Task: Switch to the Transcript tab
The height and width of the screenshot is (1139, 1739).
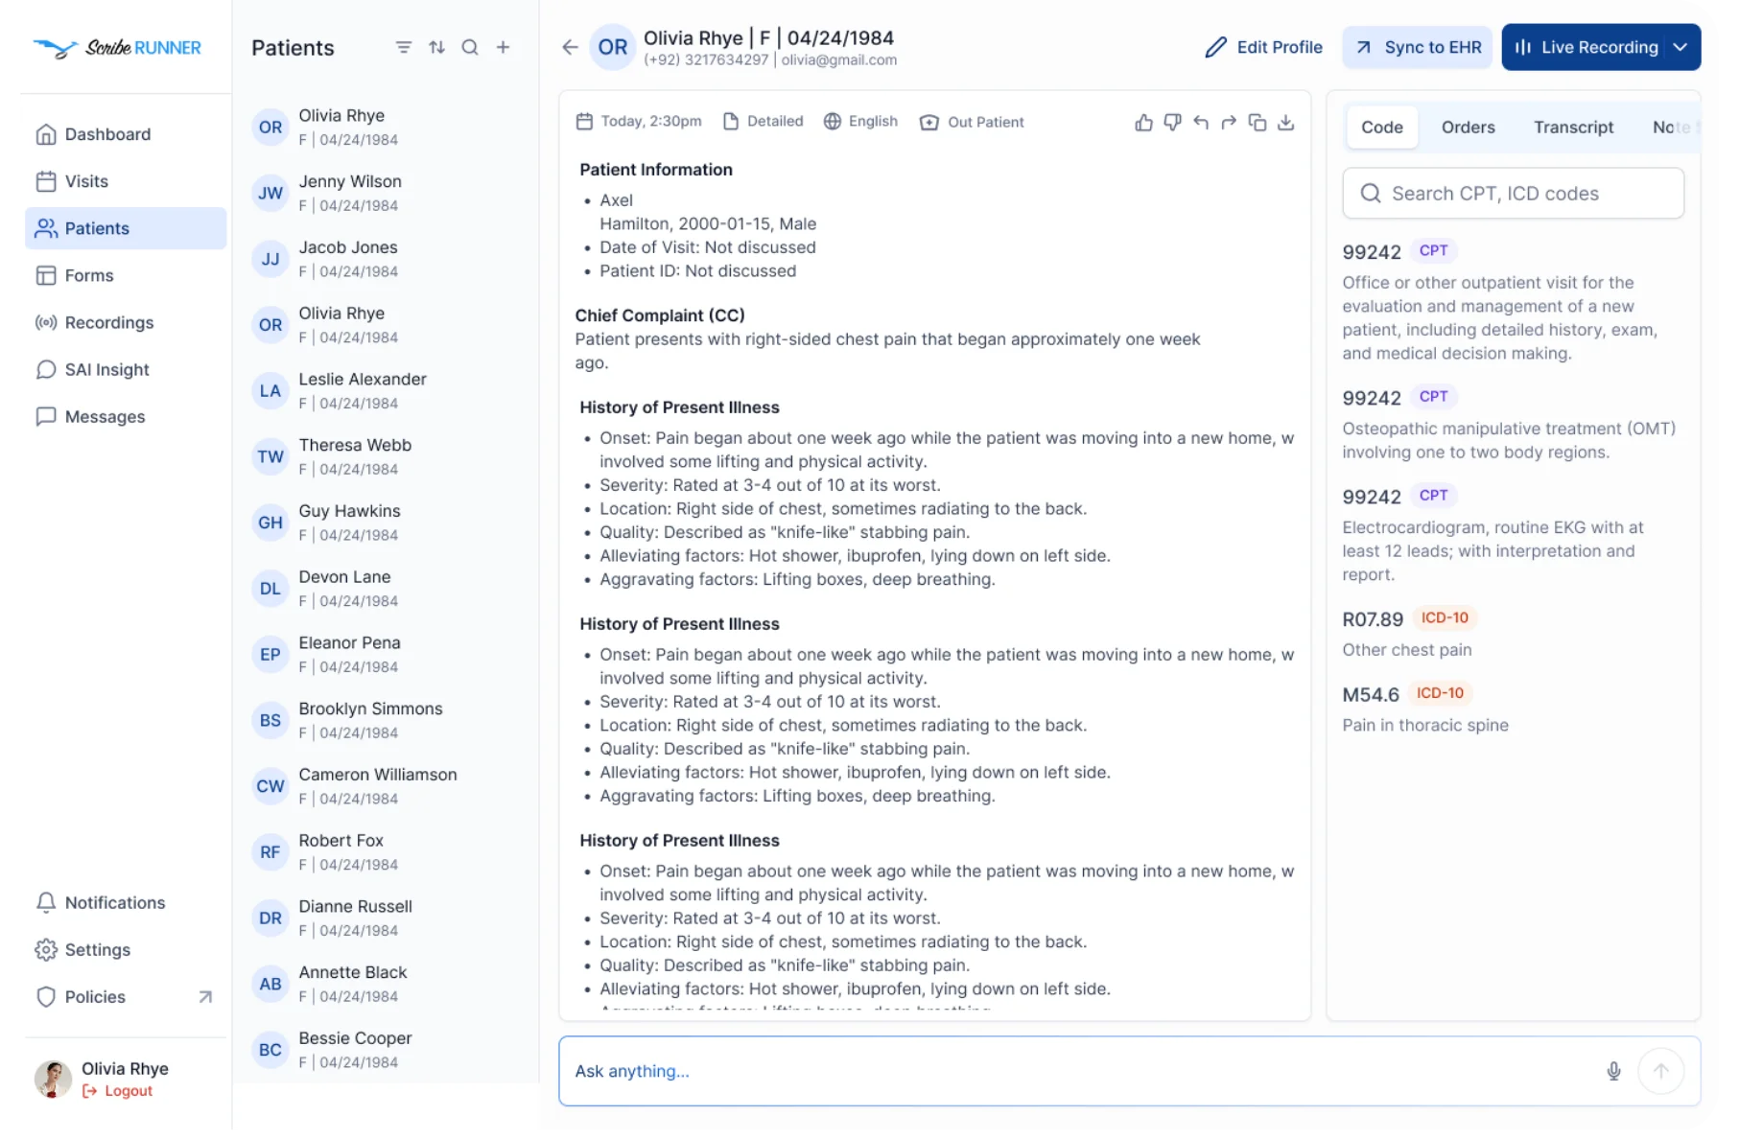Action: pyautogui.click(x=1573, y=128)
